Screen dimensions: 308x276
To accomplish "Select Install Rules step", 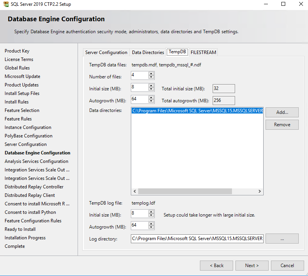I will point(17,102).
